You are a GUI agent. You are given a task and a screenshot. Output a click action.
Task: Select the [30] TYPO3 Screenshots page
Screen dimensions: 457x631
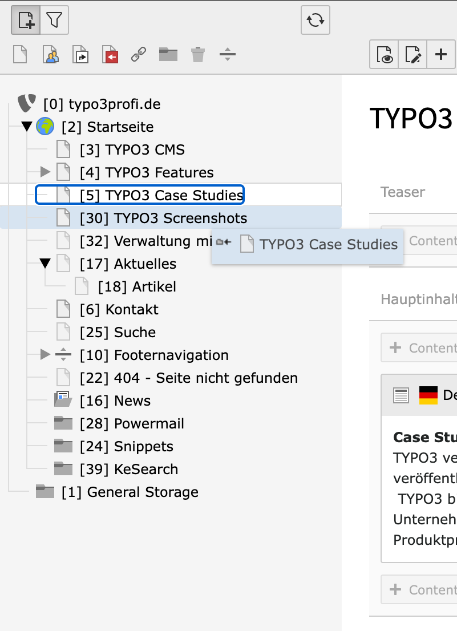[164, 218]
